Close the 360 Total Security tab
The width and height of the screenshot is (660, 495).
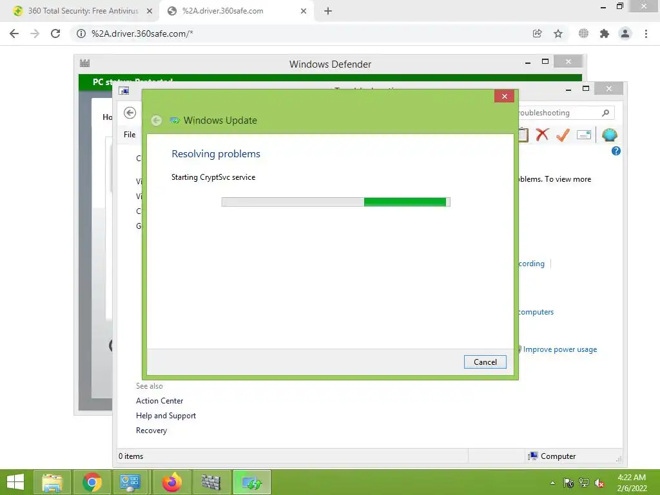[150, 12]
